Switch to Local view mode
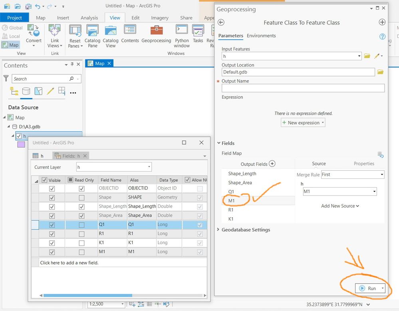 (11, 36)
